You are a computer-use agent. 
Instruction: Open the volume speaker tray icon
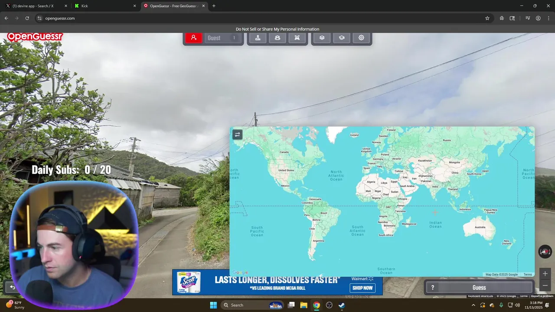(x=517, y=305)
